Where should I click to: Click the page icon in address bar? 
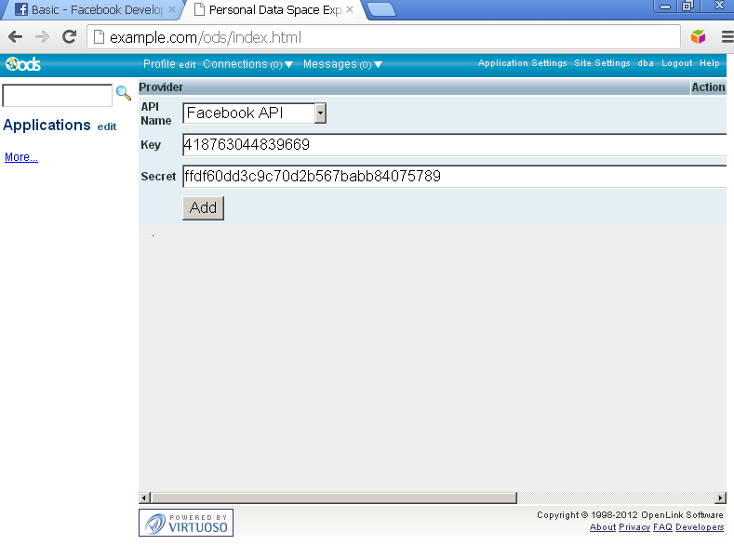click(x=99, y=37)
